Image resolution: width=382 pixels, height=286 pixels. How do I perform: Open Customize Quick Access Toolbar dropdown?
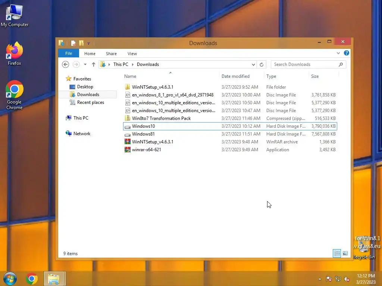[89, 44]
